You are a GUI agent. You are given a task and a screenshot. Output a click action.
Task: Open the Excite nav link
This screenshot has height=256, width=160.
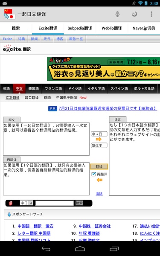click(x=8, y=39)
